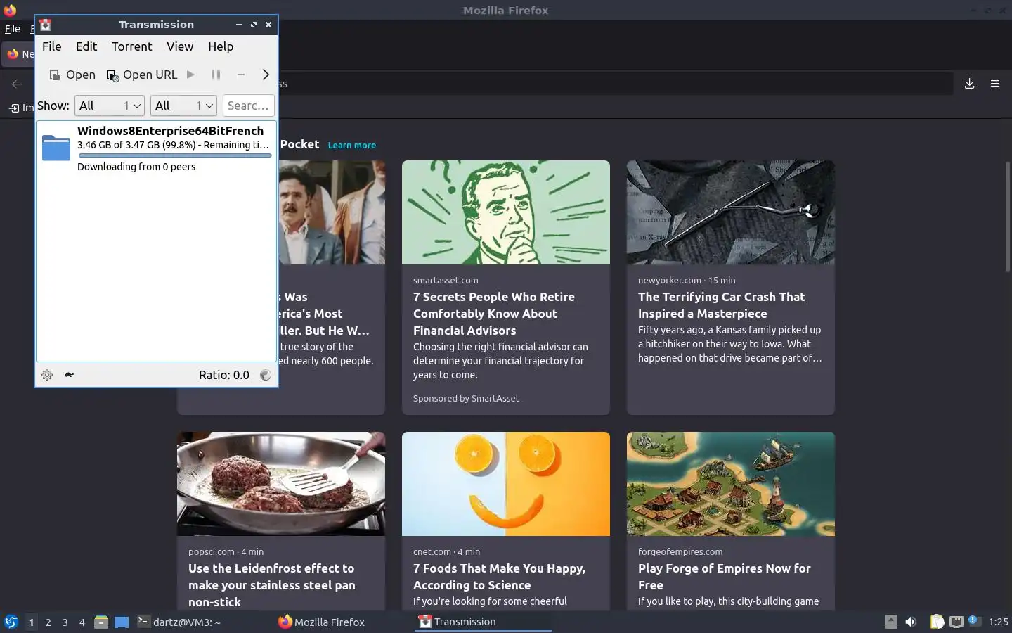This screenshot has width=1012, height=633.
Task: Select the Firefox New Tab tab
Action: [x=19, y=54]
